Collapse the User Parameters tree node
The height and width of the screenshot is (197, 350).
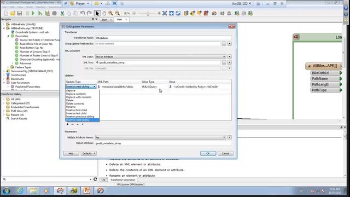pyautogui.click(x=4, y=83)
